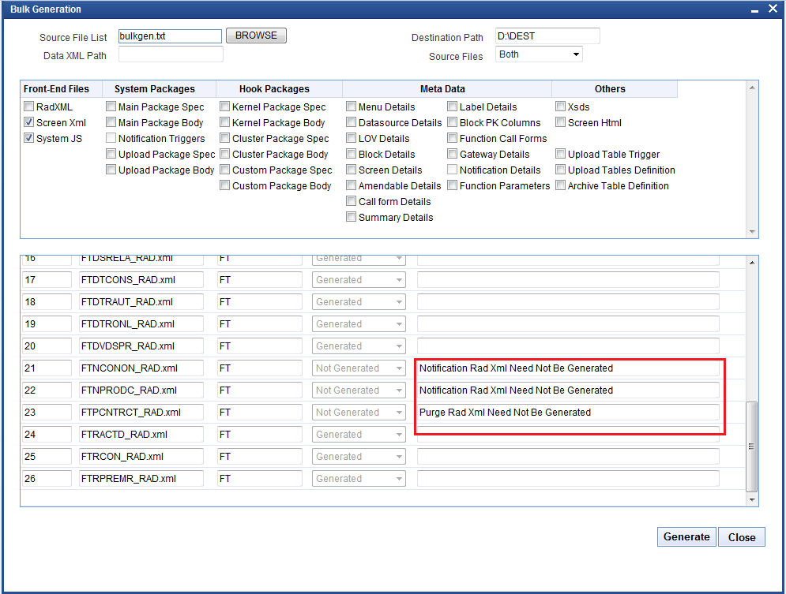Viewport: 786px width, 594px height.
Task: Tick Screen Details checkbox
Action: click(352, 170)
